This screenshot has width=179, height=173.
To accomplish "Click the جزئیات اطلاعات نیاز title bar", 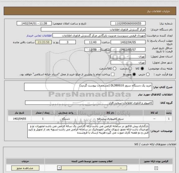I will [x=90, y=11].
